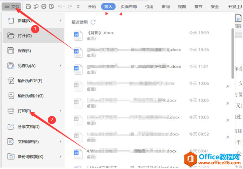Select 文档加密(E) menu entry
The height and width of the screenshot is (169, 243).
point(33,142)
